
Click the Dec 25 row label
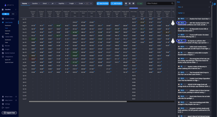(x=25, y=39)
